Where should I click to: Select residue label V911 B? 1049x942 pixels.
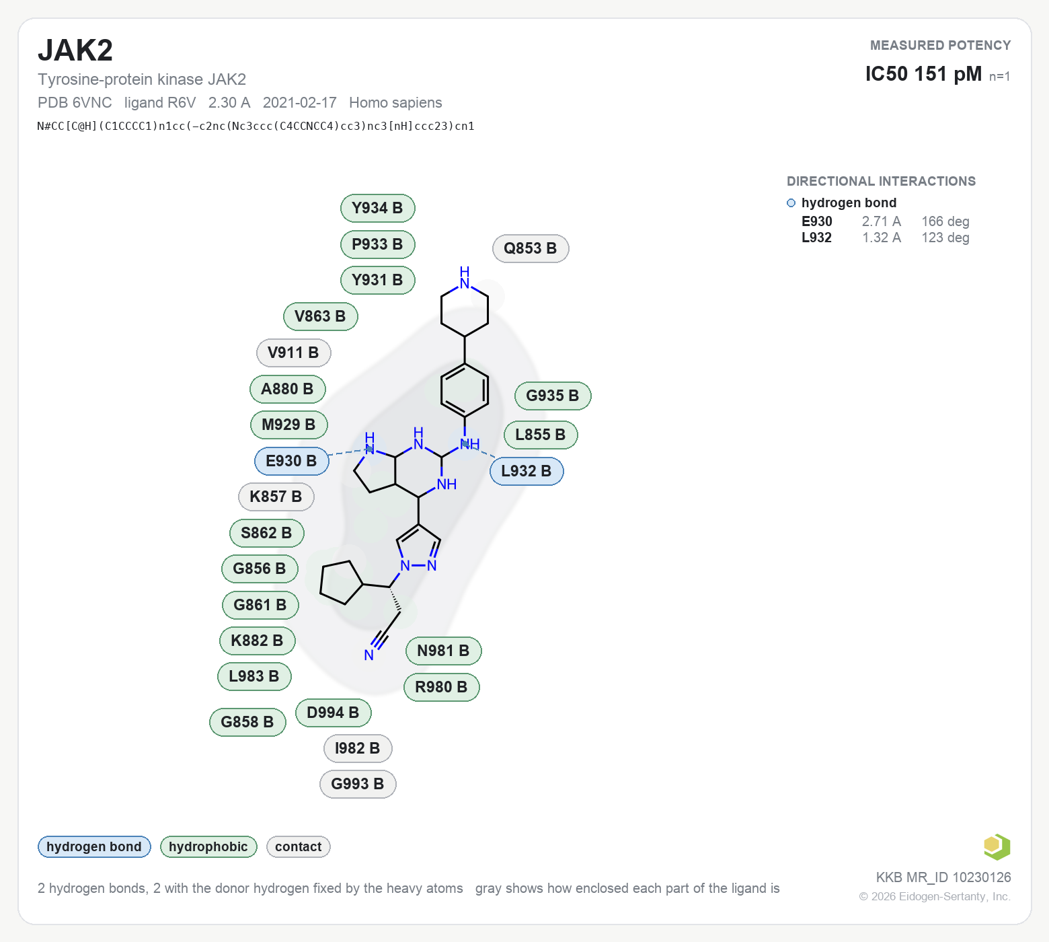(x=293, y=353)
